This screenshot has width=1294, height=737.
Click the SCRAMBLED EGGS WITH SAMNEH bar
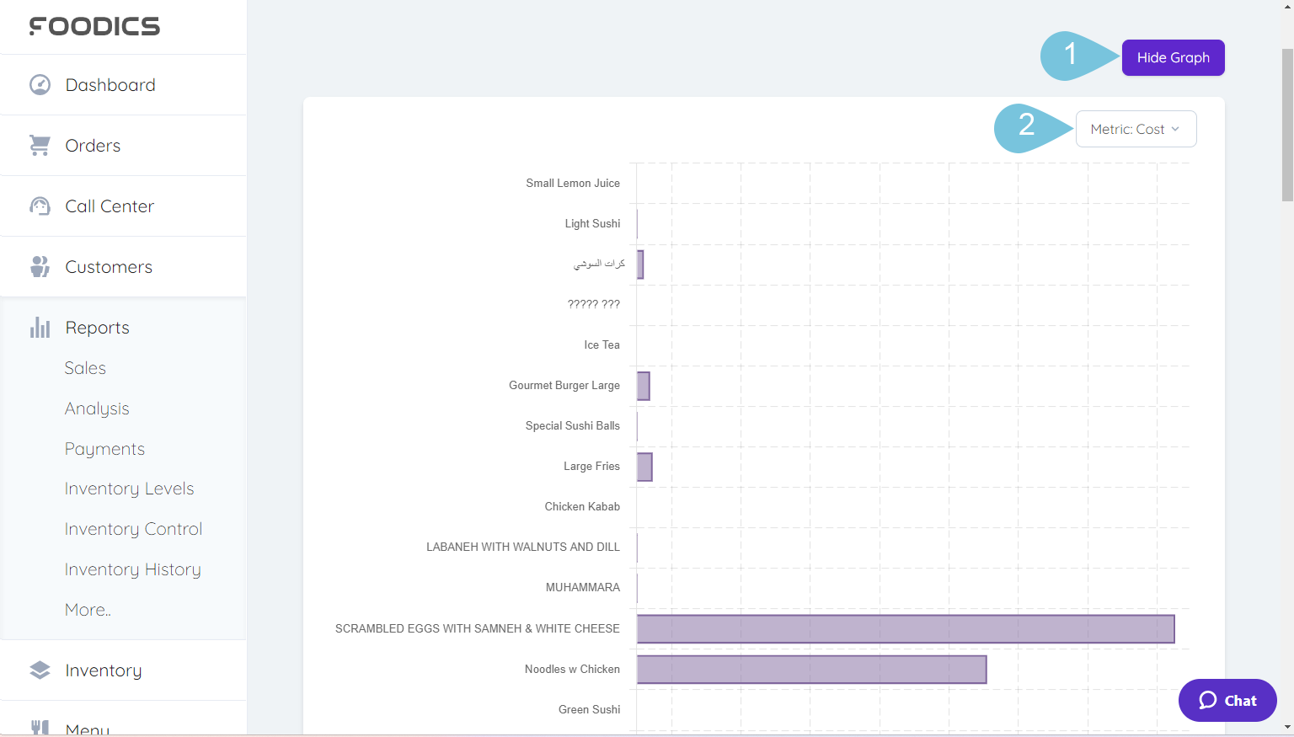coord(906,628)
